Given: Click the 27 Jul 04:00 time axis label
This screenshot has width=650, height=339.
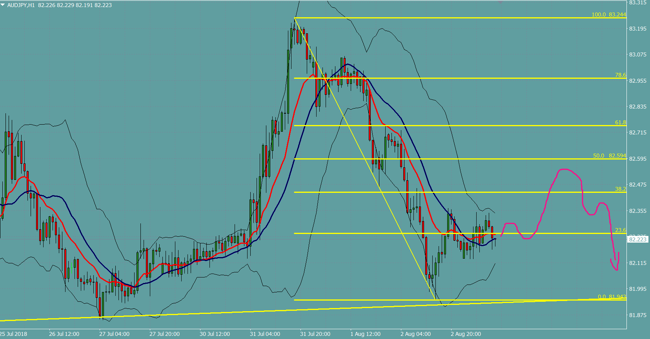Looking at the screenshot, I should [114, 334].
